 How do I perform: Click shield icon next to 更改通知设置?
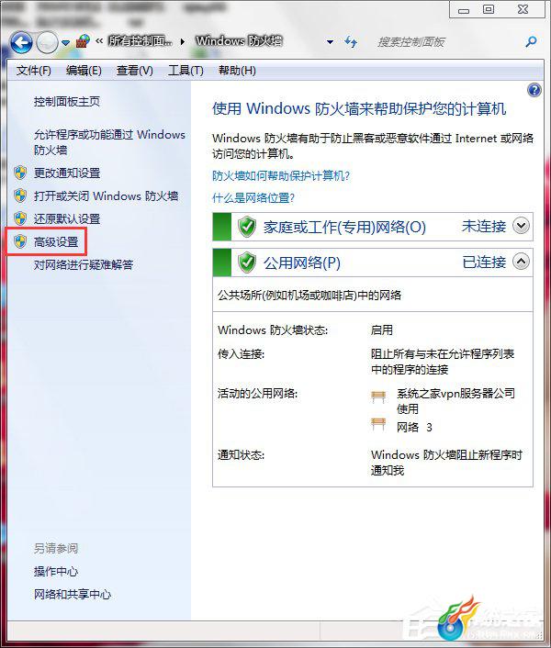point(20,173)
